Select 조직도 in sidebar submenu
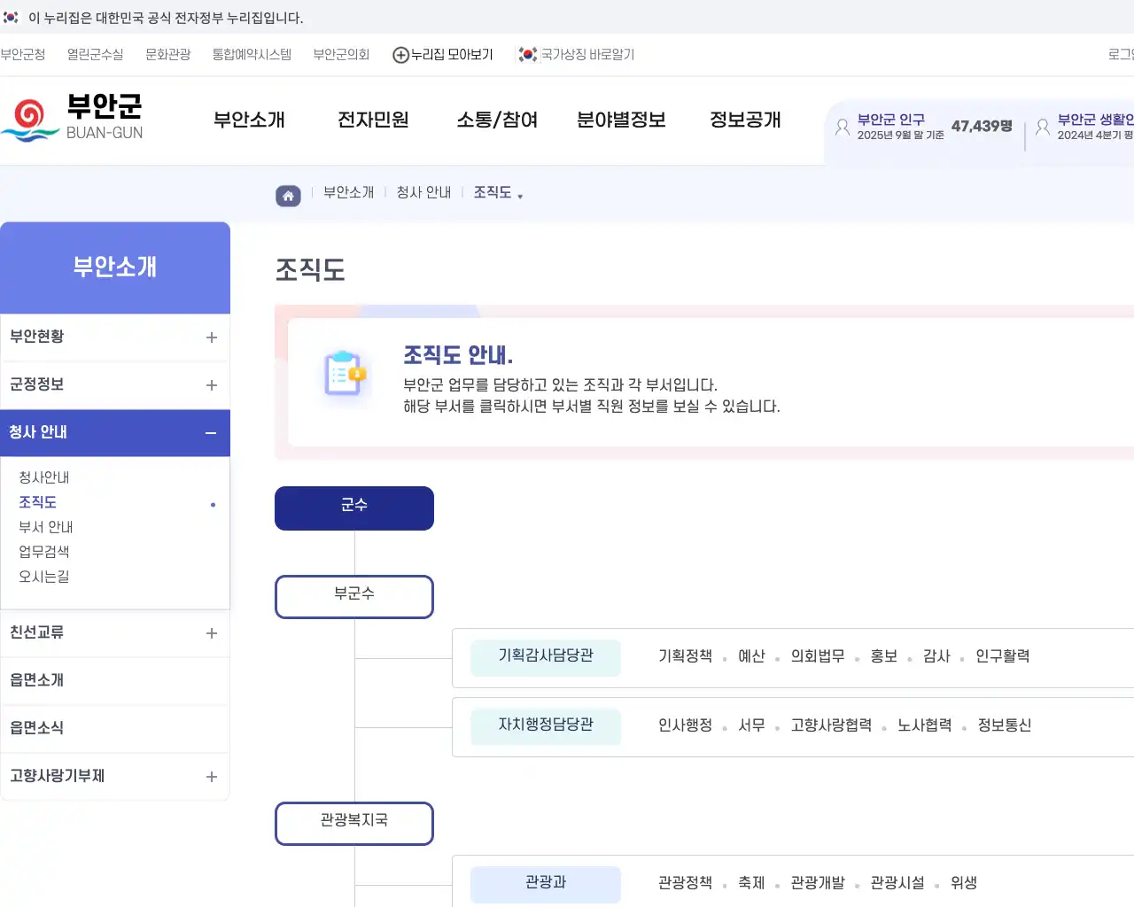 click(37, 502)
